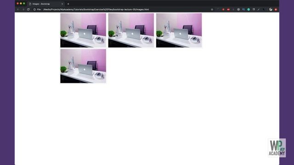
Task: Open the middle desk photo in the top row
Action: (131, 30)
